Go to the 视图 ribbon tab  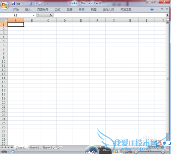click(94, 10)
